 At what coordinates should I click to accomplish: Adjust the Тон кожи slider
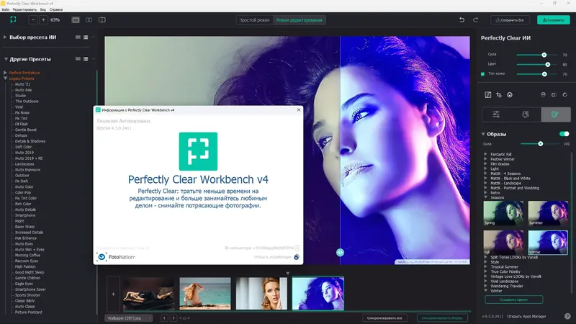544,74
